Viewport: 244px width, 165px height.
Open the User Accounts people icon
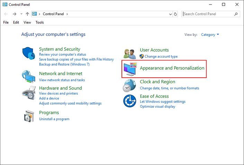[130, 54]
